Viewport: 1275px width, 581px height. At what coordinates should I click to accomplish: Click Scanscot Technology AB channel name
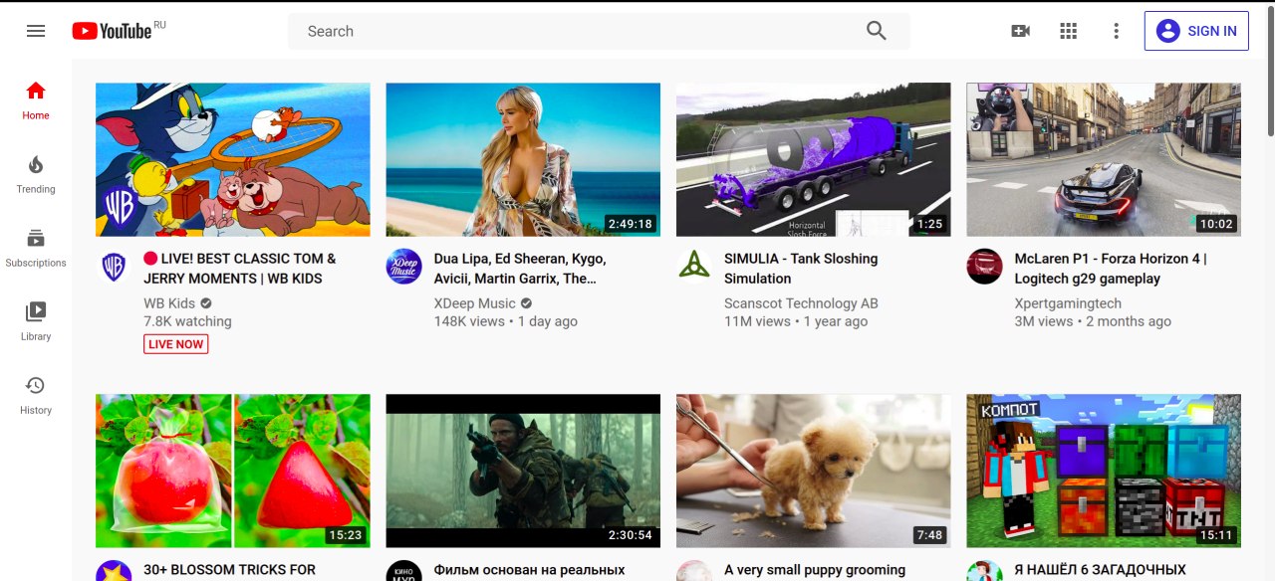click(801, 303)
